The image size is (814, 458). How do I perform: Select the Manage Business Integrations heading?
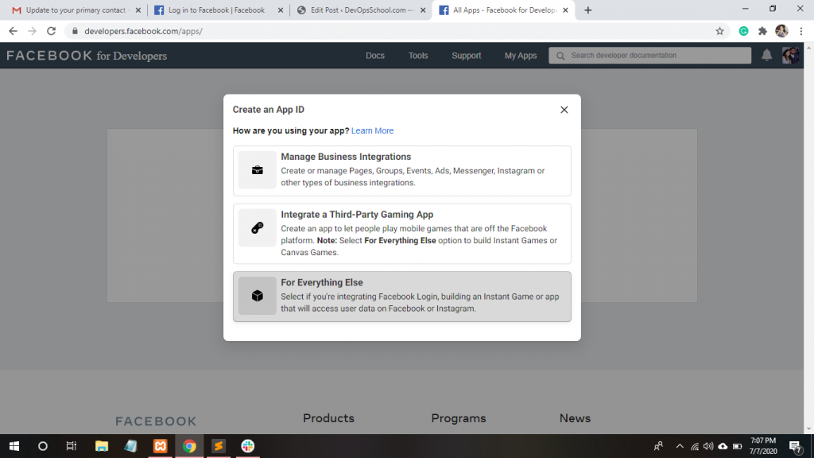click(x=346, y=157)
